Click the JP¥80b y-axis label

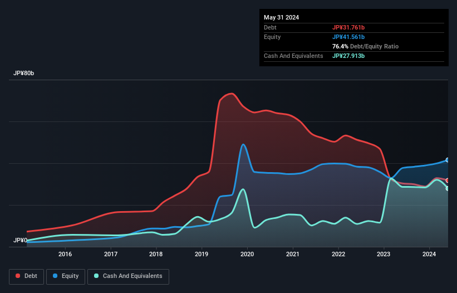23,73
